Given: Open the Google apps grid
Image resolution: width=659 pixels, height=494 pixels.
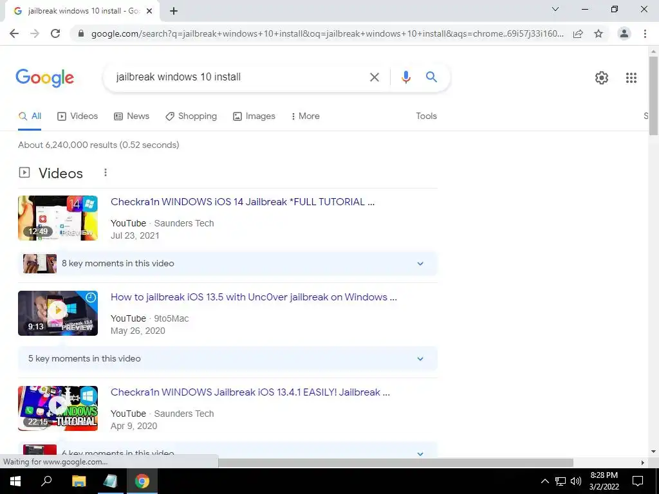Looking at the screenshot, I should click(631, 78).
